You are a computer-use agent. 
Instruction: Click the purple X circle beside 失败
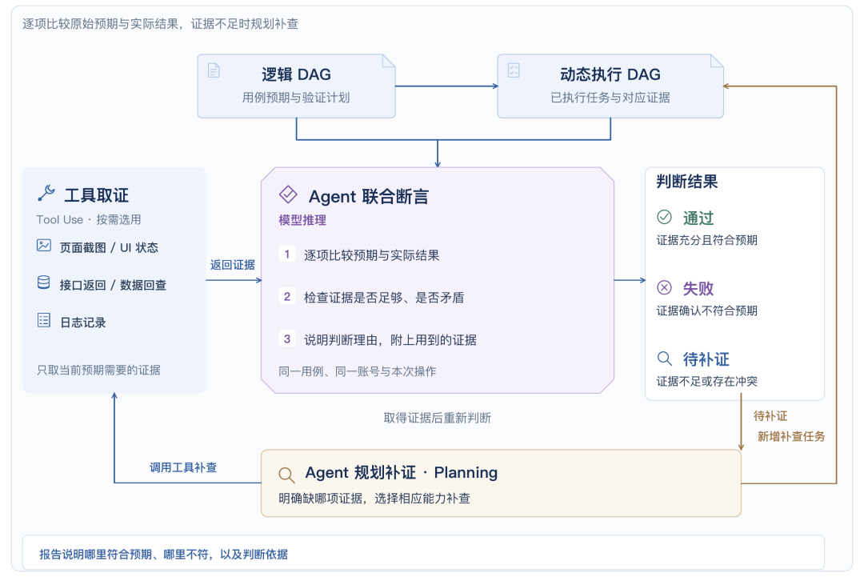point(665,287)
